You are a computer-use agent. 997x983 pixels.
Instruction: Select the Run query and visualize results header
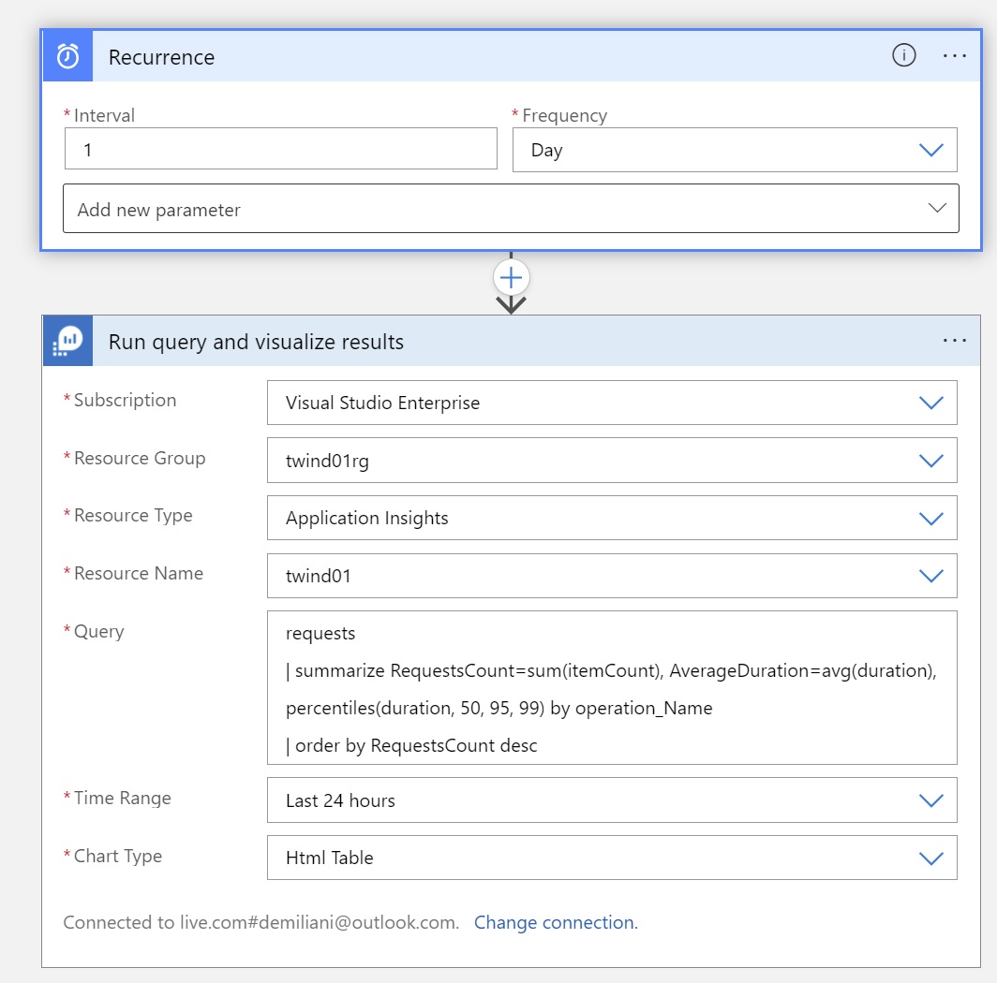[x=256, y=342]
